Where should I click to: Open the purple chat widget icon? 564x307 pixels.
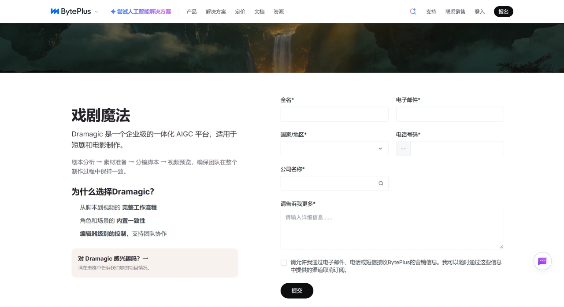pos(542,261)
